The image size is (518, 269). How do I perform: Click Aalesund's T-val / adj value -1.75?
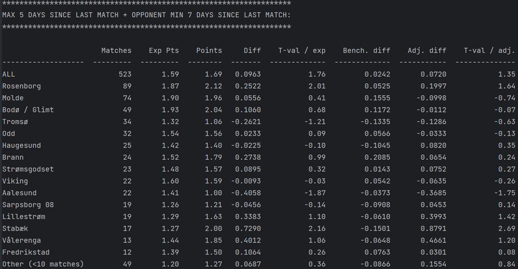pyautogui.click(x=505, y=193)
